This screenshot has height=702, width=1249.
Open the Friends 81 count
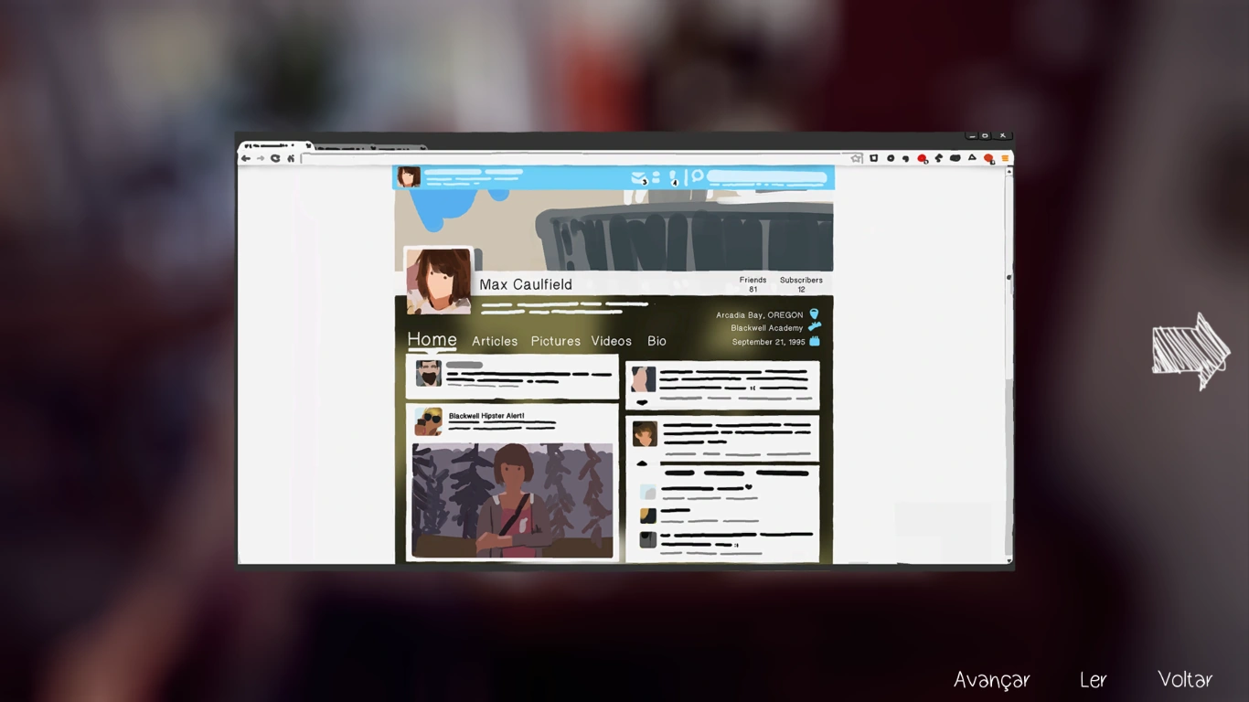point(753,284)
